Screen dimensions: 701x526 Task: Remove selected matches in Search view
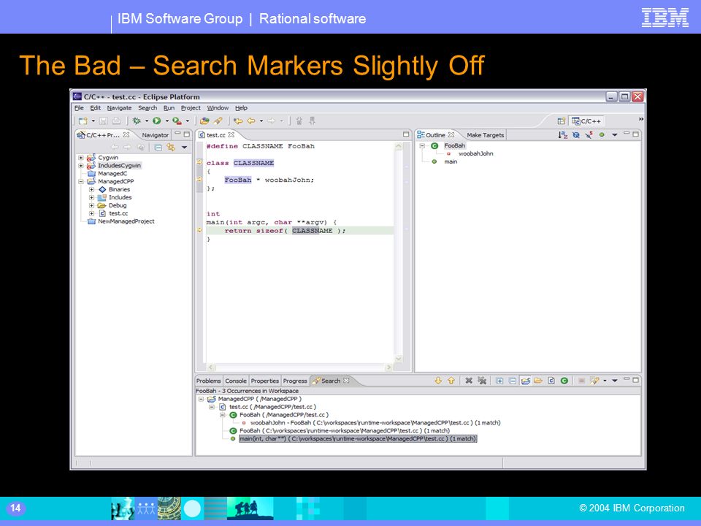[469, 381]
